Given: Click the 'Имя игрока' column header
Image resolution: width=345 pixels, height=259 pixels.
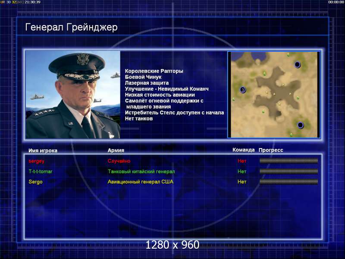Looking at the screenshot, I should 43,151.
